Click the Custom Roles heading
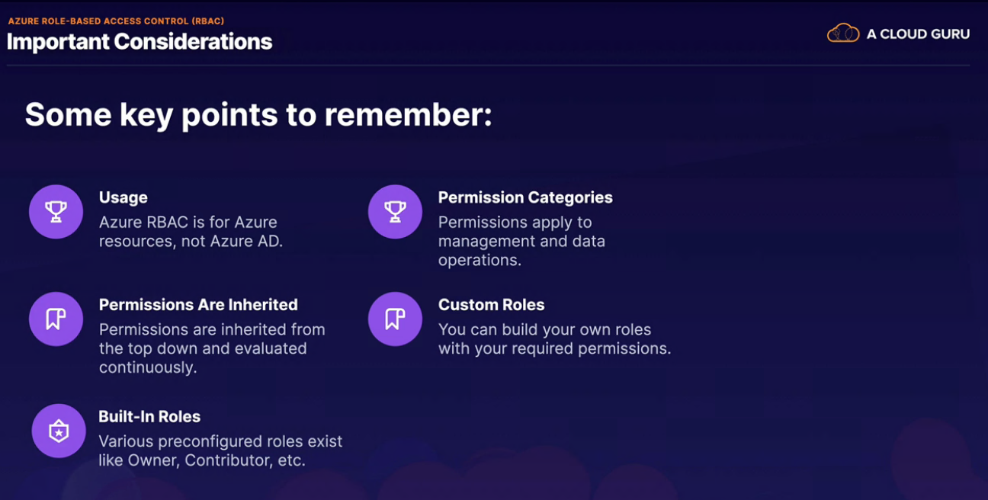The width and height of the screenshot is (988, 500). click(491, 305)
